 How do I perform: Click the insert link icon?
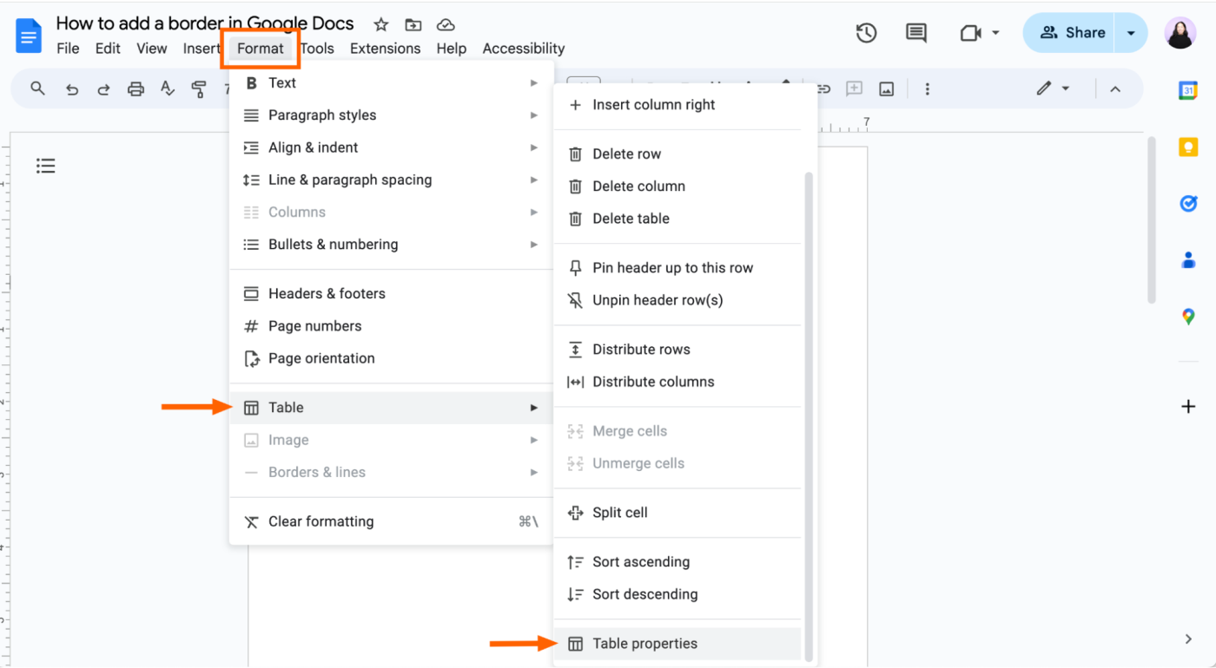pyautogui.click(x=823, y=88)
